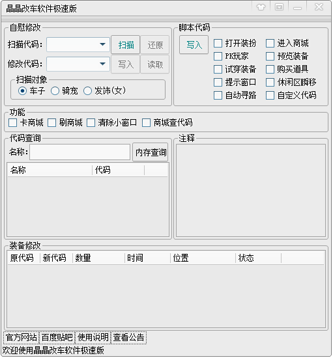
Task: Check the 试穿装备 option
Action: [218, 69]
